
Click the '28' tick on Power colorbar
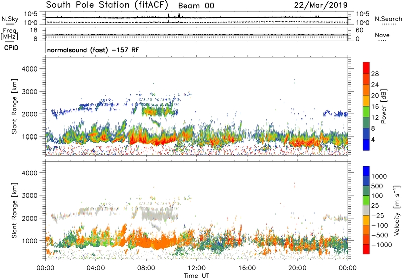(375, 74)
